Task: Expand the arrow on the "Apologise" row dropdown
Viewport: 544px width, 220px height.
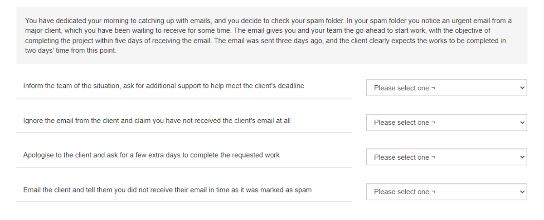Action: [x=522, y=157]
